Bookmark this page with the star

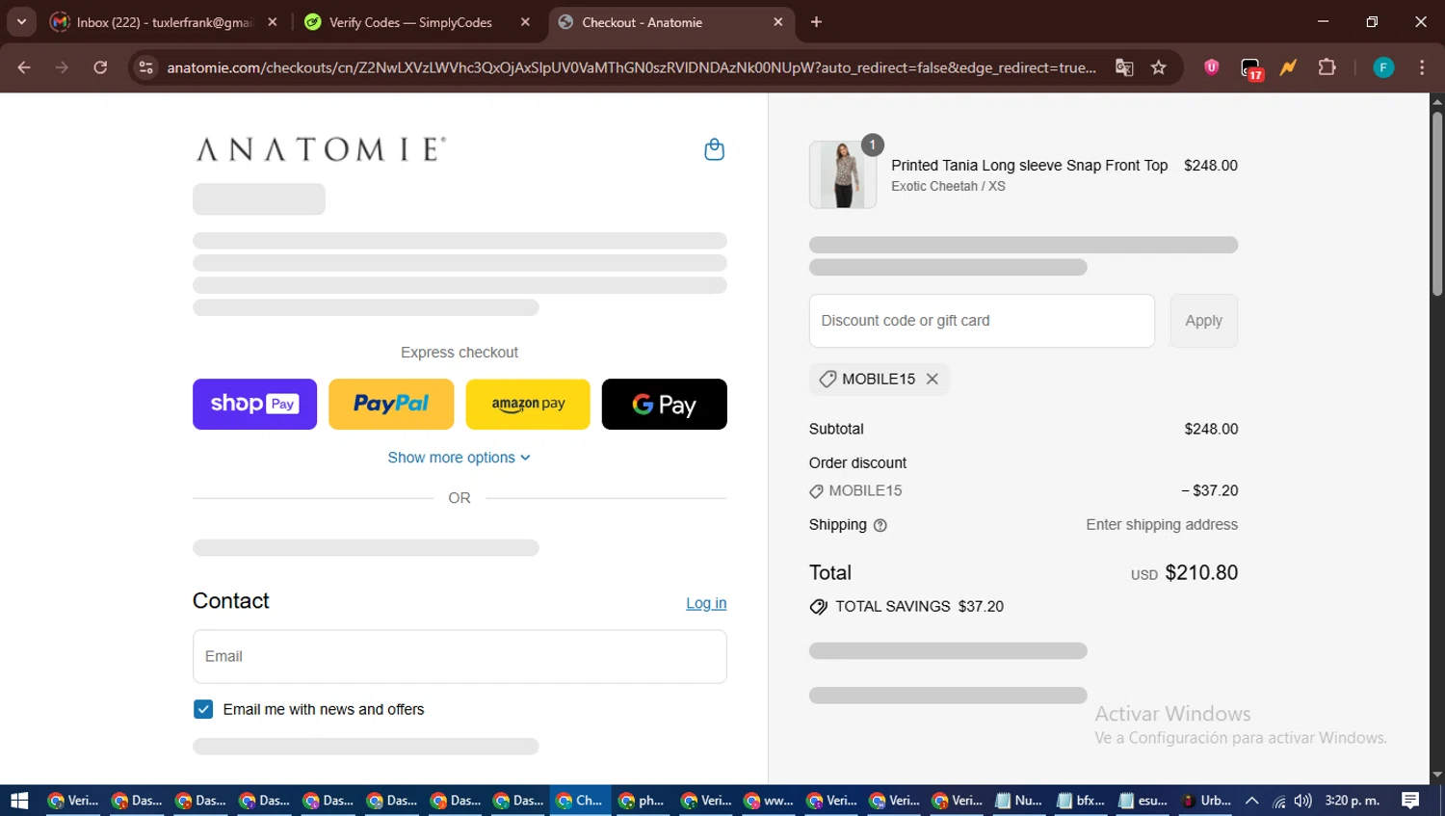1159,67
